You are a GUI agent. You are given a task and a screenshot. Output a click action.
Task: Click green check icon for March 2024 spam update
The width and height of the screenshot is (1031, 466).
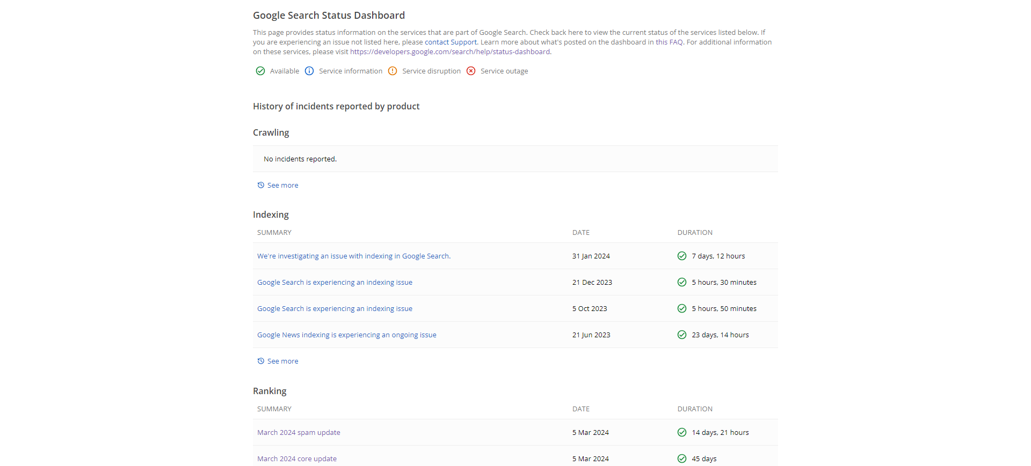click(x=682, y=432)
